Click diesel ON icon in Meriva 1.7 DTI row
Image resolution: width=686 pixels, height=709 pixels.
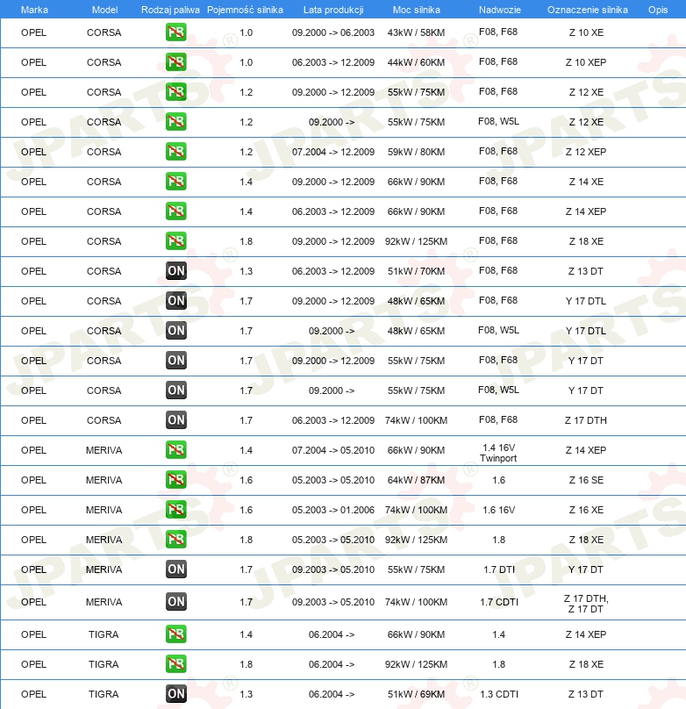pos(175,569)
